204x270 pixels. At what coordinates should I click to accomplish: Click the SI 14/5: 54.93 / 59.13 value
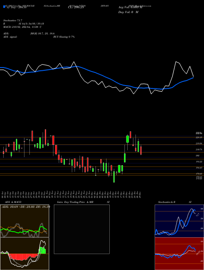pos(31,24)
